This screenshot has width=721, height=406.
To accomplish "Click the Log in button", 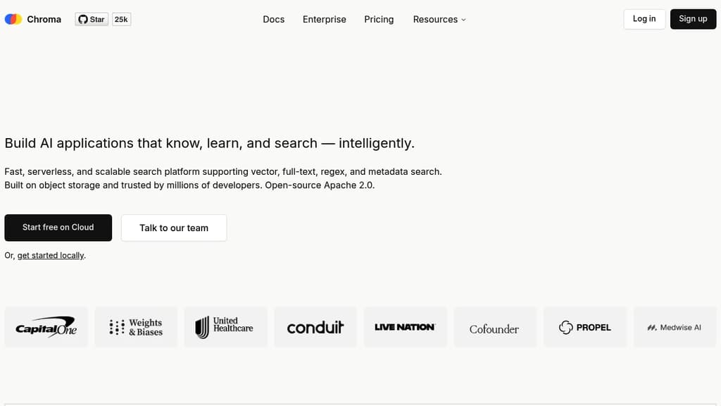I will tap(644, 19).
